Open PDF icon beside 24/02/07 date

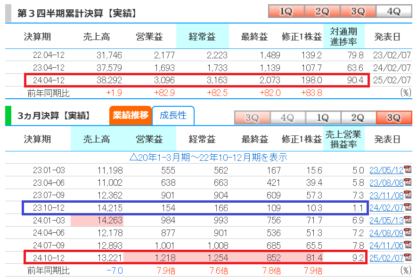[x=408, y=207]
